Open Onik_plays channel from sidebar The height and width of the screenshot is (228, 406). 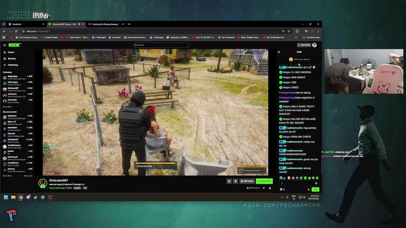(17, 83)
